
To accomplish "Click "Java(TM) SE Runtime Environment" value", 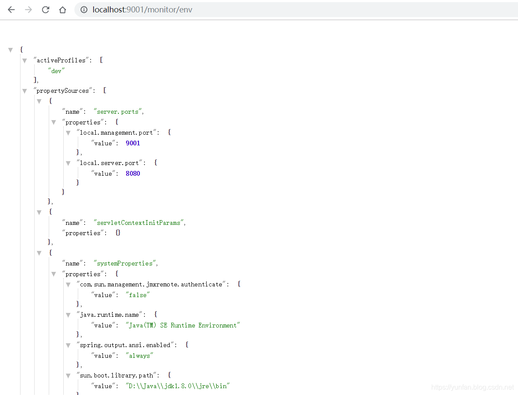I will [x=183, y=325].
